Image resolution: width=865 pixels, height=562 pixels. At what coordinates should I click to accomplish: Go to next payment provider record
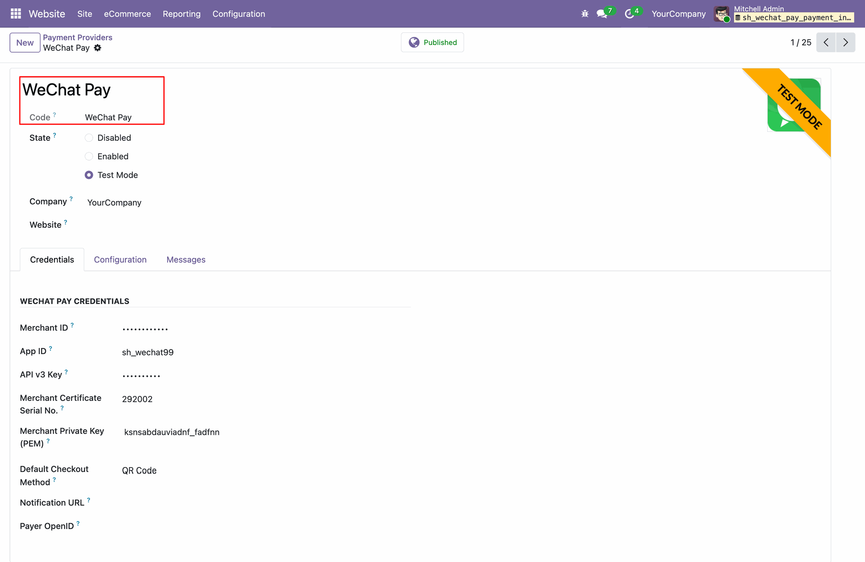846,42
